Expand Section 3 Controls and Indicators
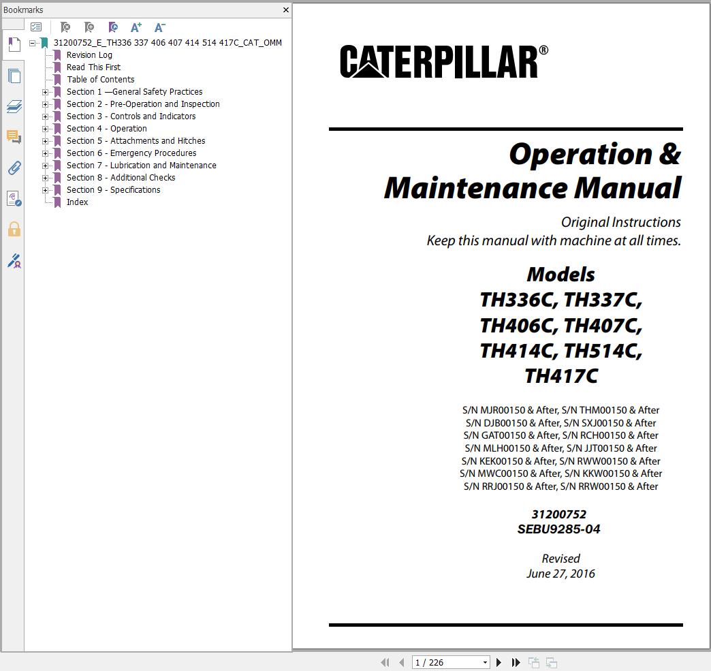Viewport: 711px width, 671px height. pos(45,116)
